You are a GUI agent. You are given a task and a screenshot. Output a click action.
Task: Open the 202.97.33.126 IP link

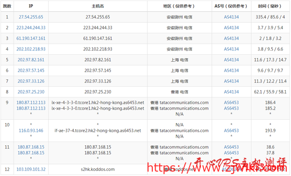[x=31, y=81]
